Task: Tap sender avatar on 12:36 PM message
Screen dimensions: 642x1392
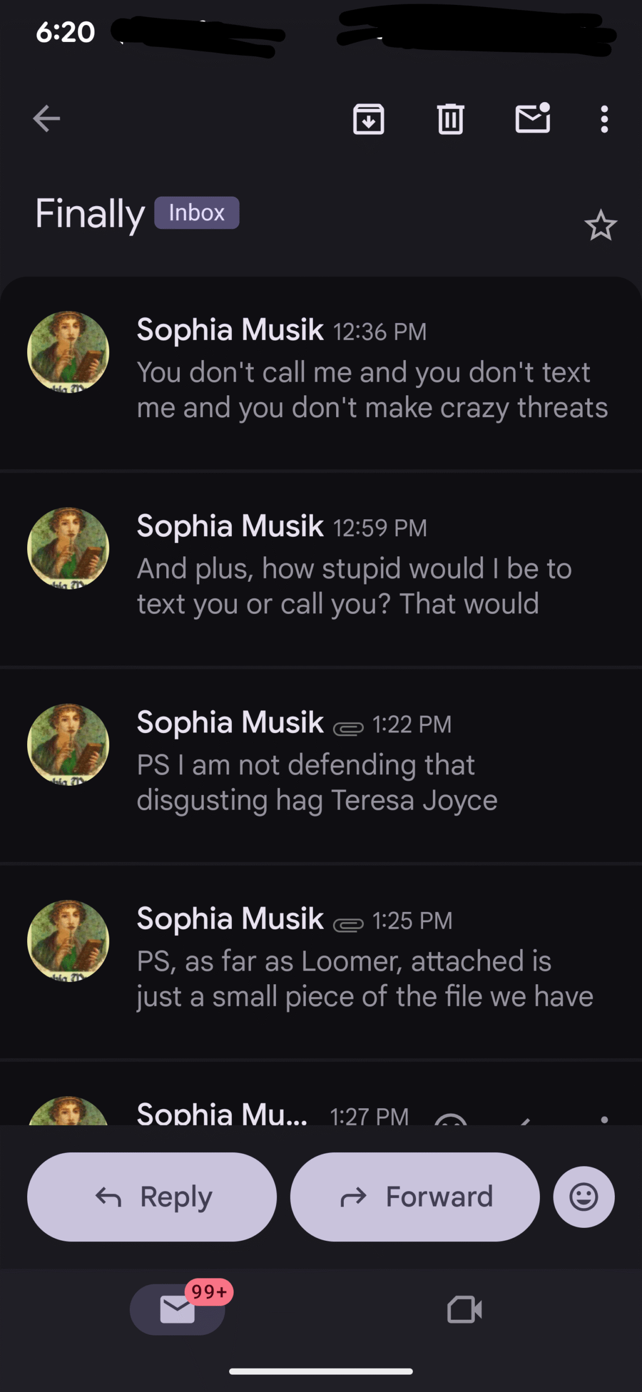Action: [x=68, y=352]
